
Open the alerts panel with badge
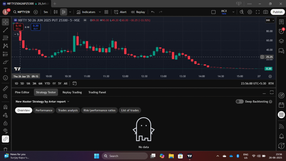point(281,31)
